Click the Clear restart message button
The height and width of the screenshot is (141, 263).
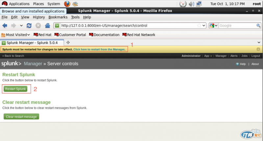21,117
